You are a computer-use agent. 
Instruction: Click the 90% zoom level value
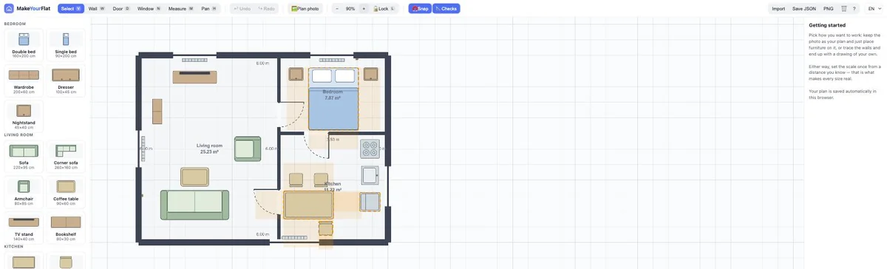click(350, 9)
